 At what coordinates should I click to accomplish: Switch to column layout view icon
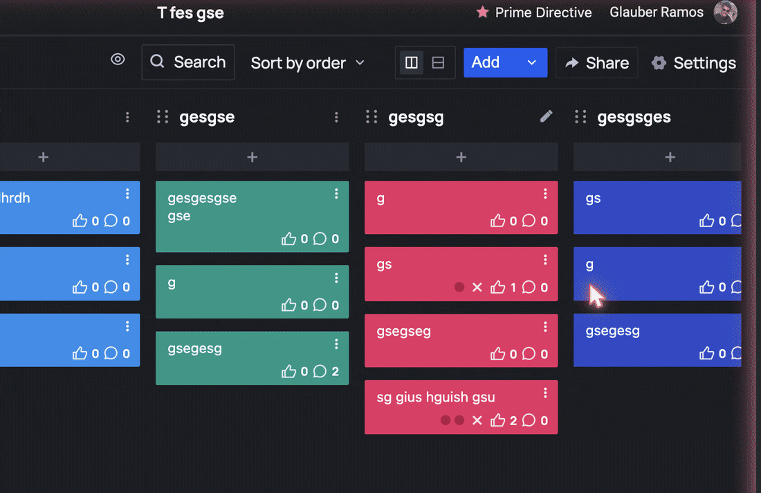tap(411, 62)
